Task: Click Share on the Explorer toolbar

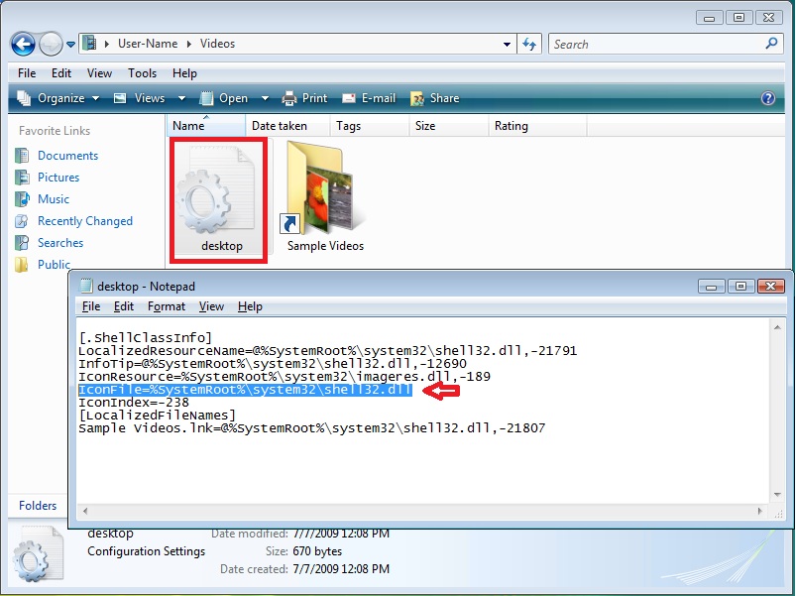Action: pyautogui.click(x=434, y=98)
